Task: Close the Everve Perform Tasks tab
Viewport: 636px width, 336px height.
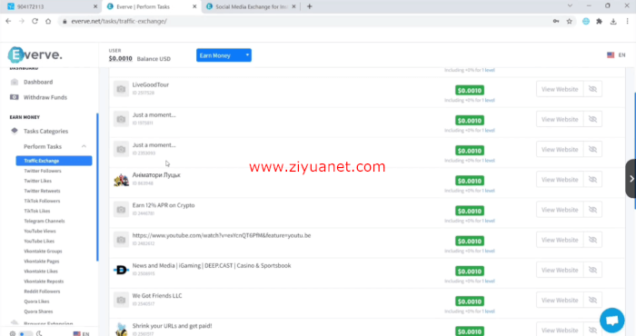Action: (x=194, y=6)
